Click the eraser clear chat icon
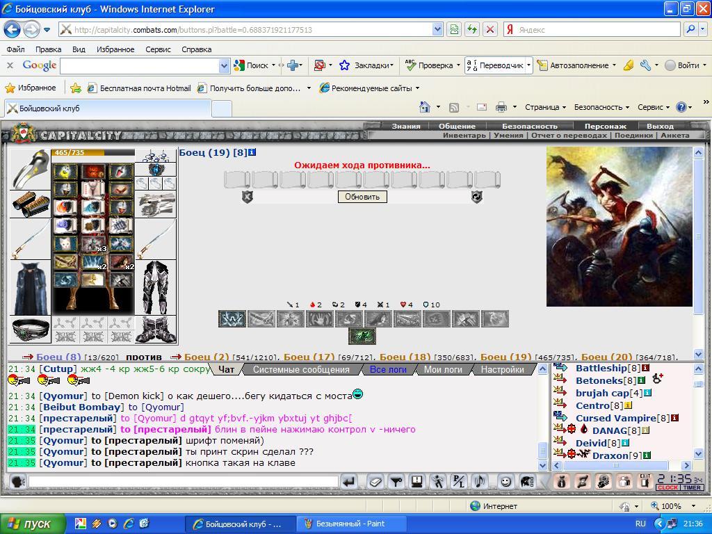This screenshot has height=534, width=712. pos(375,482)
